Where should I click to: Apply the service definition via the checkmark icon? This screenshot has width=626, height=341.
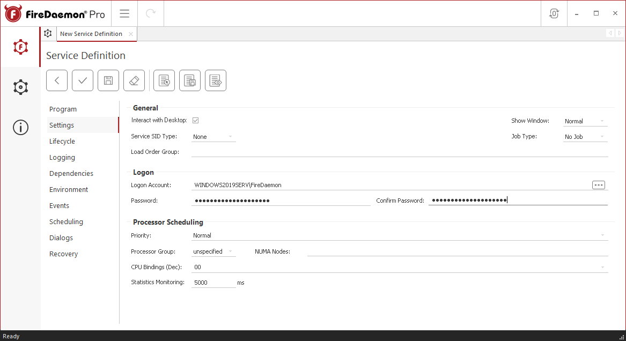coord(82,80)
